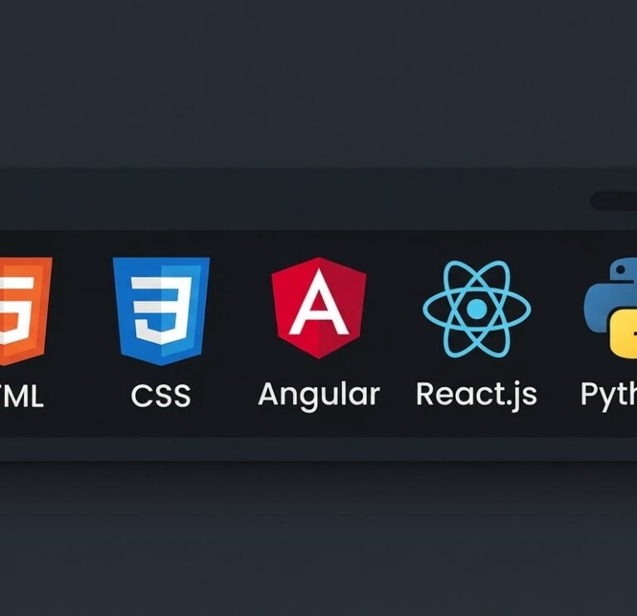Viewport: 637px width, 616px height.
Task: Select the React.js text label
Action: coord(477,394)
